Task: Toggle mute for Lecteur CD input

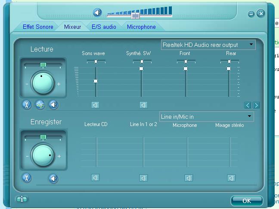Action: click(96, 178)
